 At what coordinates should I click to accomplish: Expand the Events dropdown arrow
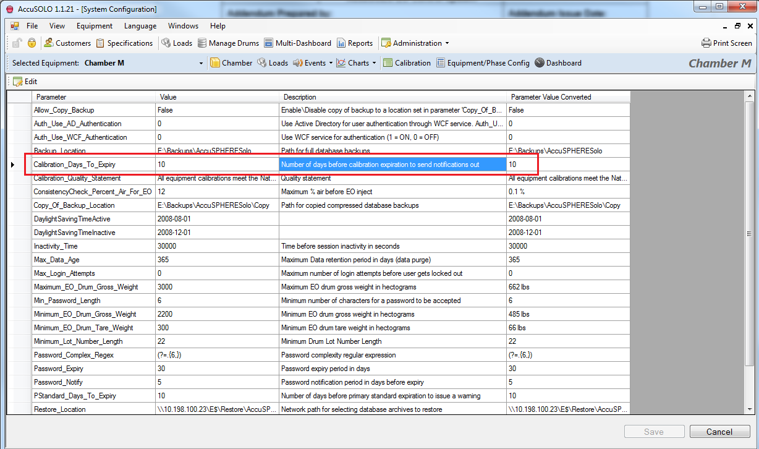pyautogui.click(x=331, y=63)
